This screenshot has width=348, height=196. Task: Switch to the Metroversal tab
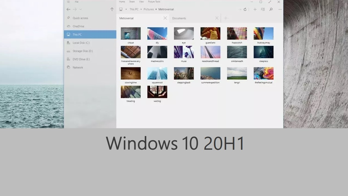143,18
